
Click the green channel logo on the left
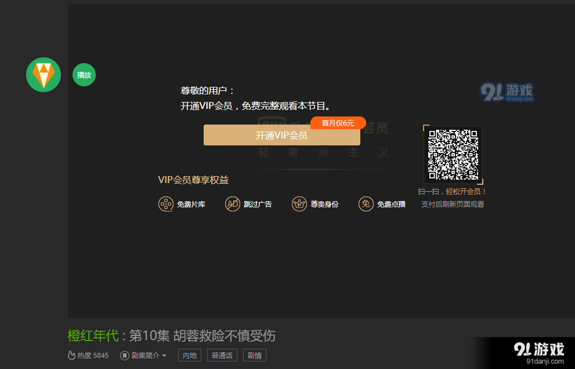point(43,75)
